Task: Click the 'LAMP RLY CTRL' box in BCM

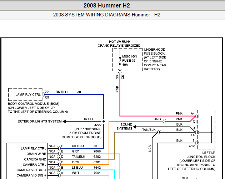Action: [25, 94]
